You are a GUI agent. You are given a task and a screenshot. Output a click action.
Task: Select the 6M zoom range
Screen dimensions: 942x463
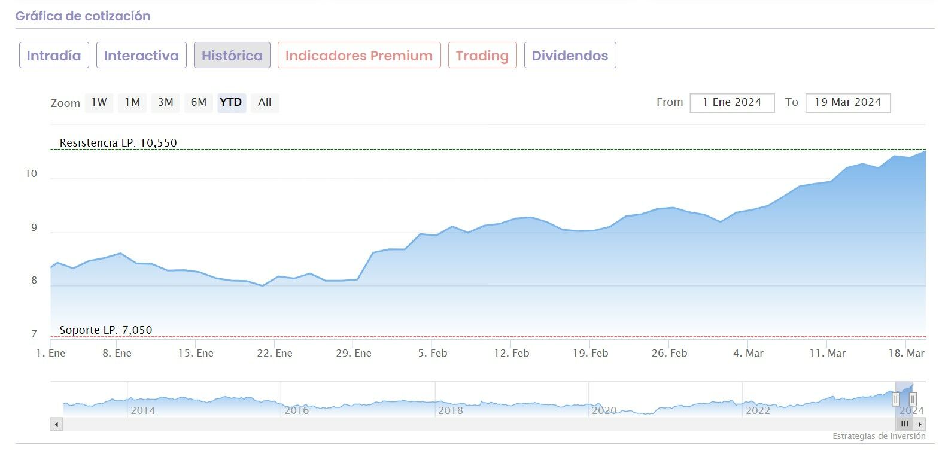click(x=199, y=102)
